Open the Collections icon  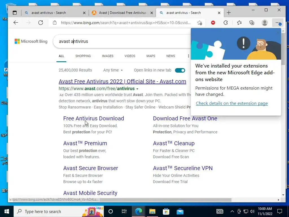pos(252,23)
